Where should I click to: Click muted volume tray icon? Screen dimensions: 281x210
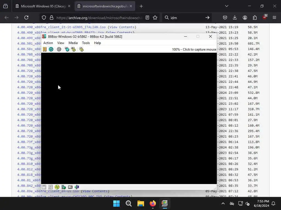pyautogui.click(x=248, y=203)
